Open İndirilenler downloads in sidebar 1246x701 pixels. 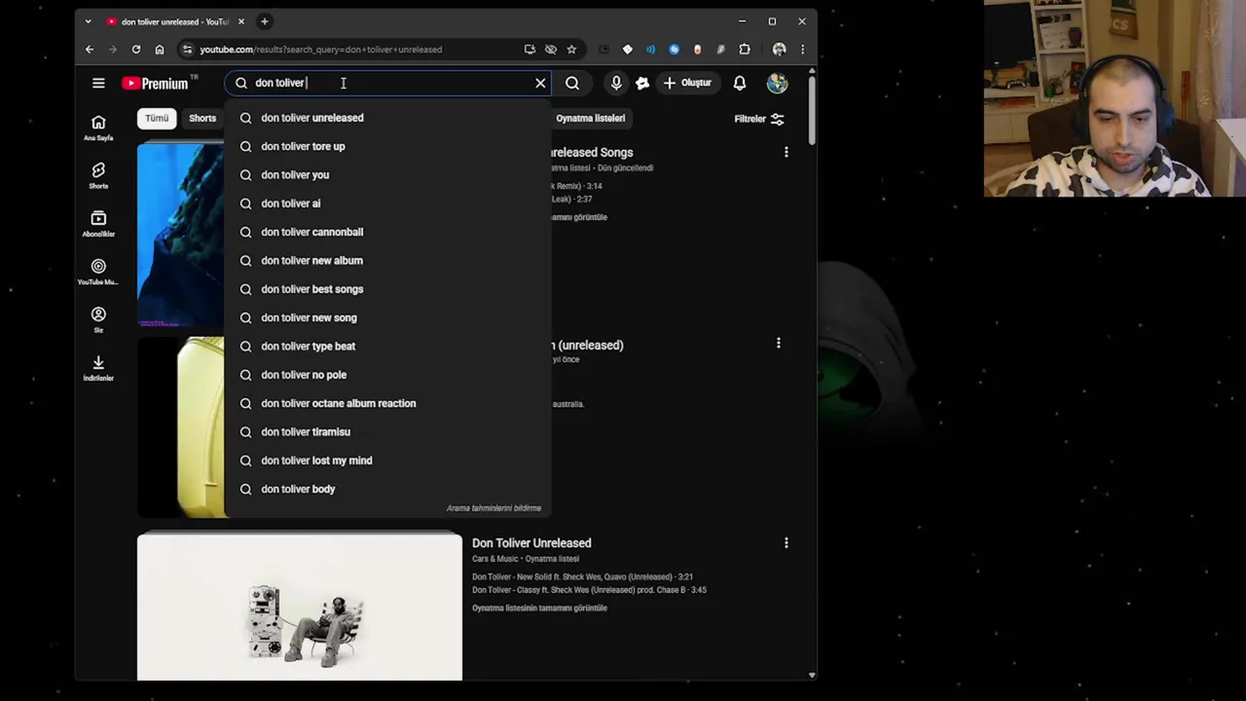point(98,368)
